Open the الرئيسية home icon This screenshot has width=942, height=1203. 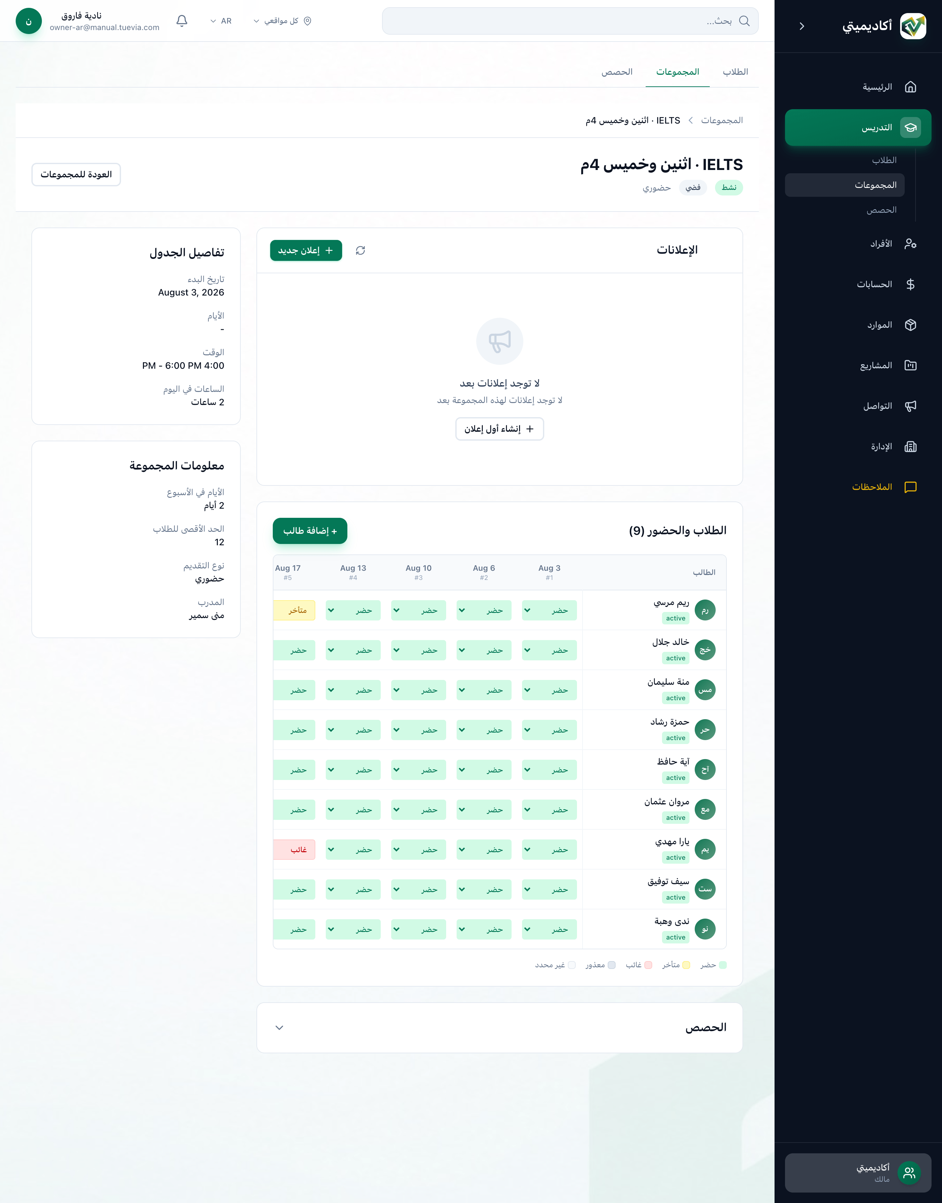(x=911, y=87)
